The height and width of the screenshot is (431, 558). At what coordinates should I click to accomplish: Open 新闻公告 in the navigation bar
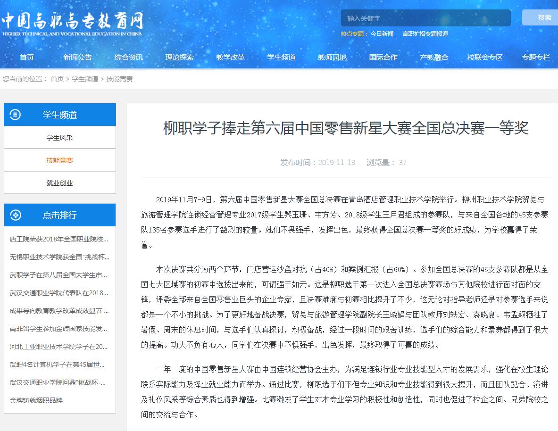click(x=77, y=58)
